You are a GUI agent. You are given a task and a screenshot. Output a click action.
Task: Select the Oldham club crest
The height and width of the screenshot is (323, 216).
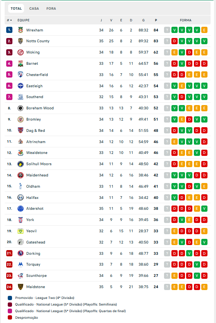(21, 186)
